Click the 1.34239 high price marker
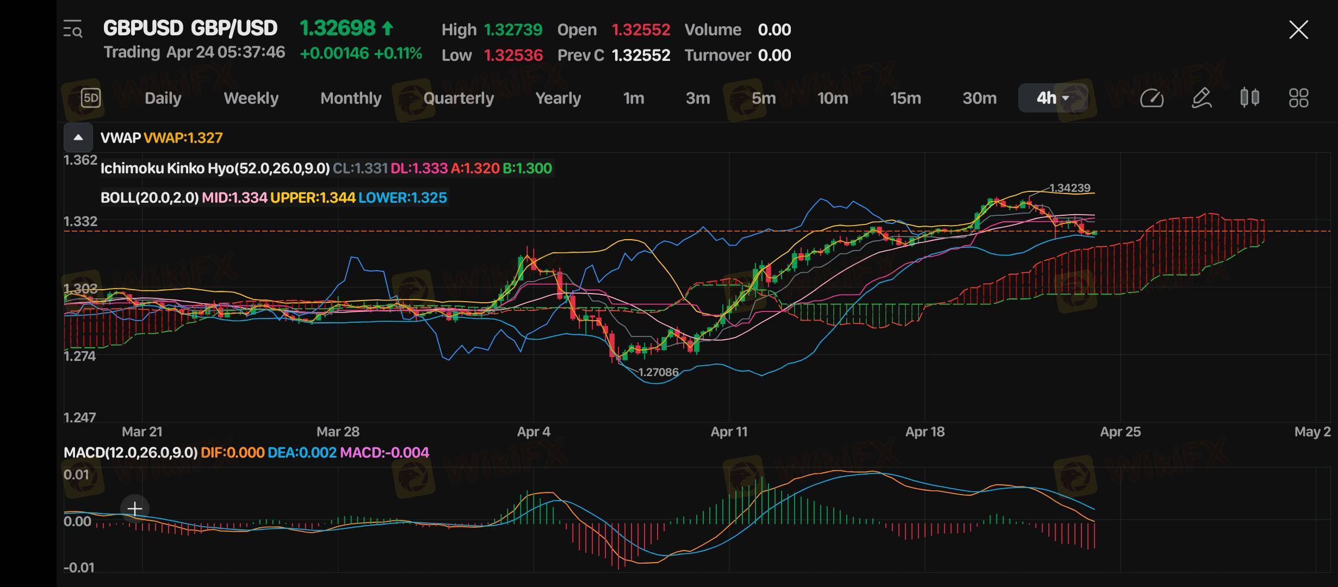Image resolution: width=1338 pixels, height=587 pixels. pyautogui.click(x=1069, y=188)
